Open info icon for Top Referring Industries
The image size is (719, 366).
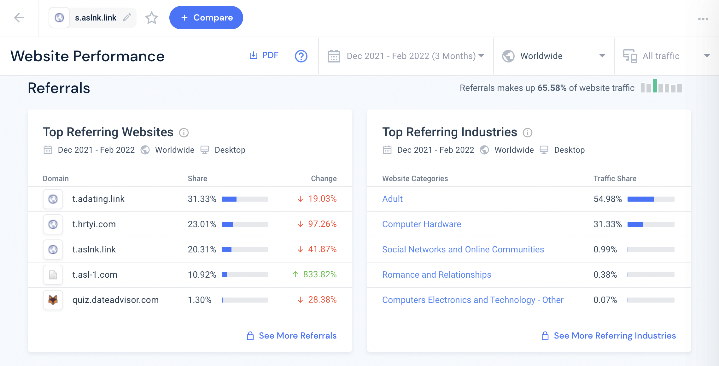(528, 133)
